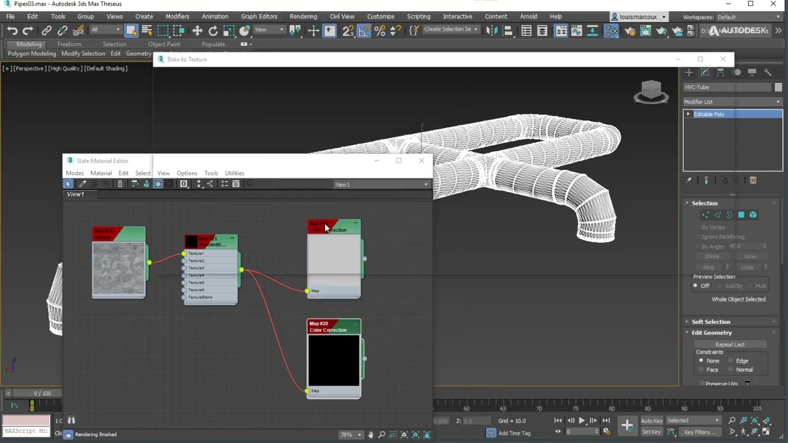Select Element sub-object level icon

tap(753, 215)
